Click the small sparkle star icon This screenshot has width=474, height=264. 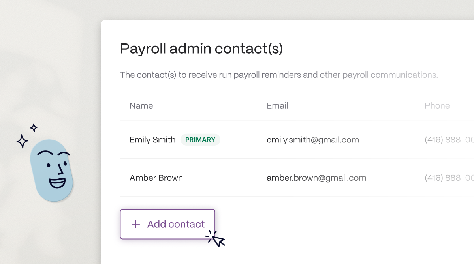tap(34, 127)
